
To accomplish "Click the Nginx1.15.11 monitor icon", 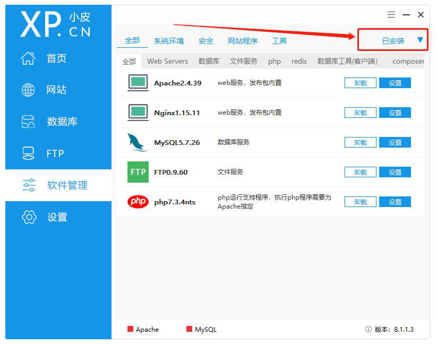I will tap(138, 112).
